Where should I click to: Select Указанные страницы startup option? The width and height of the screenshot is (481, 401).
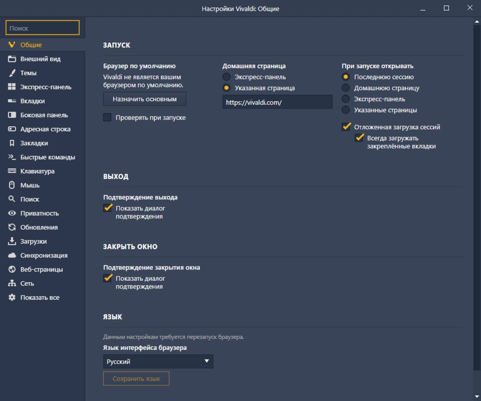[346, 110]
